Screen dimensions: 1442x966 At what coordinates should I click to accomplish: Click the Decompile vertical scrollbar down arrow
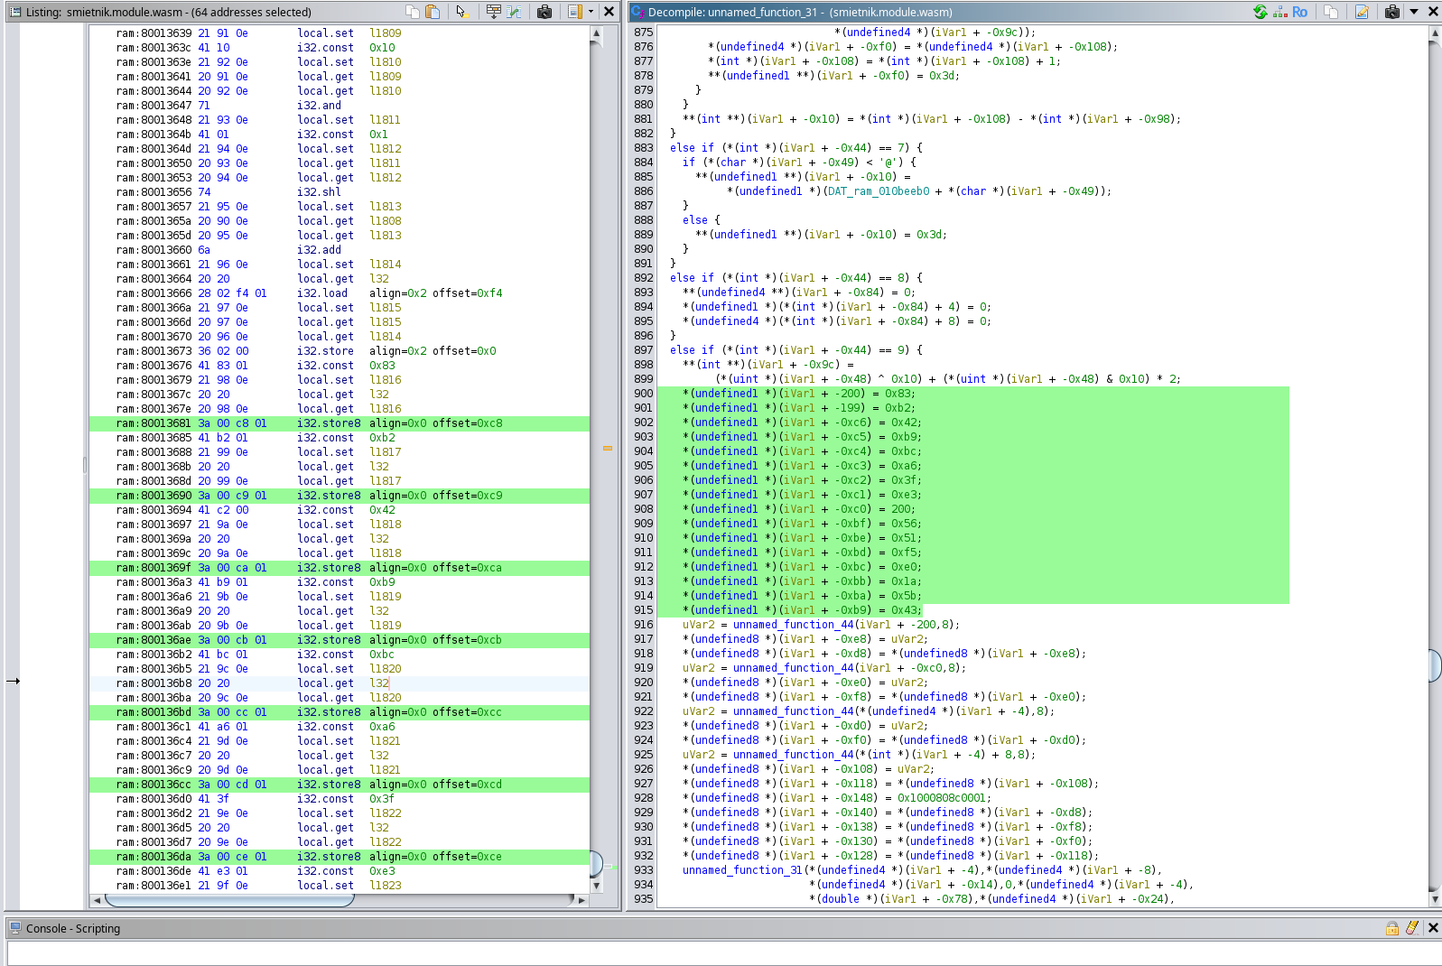click(x=1436, y=899)
